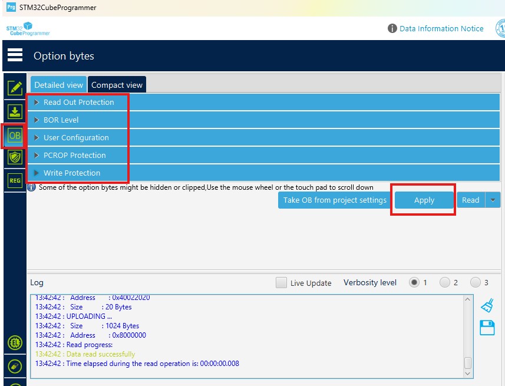
Task: Select verbosity level 3 radio button
Action: point(476,282)
